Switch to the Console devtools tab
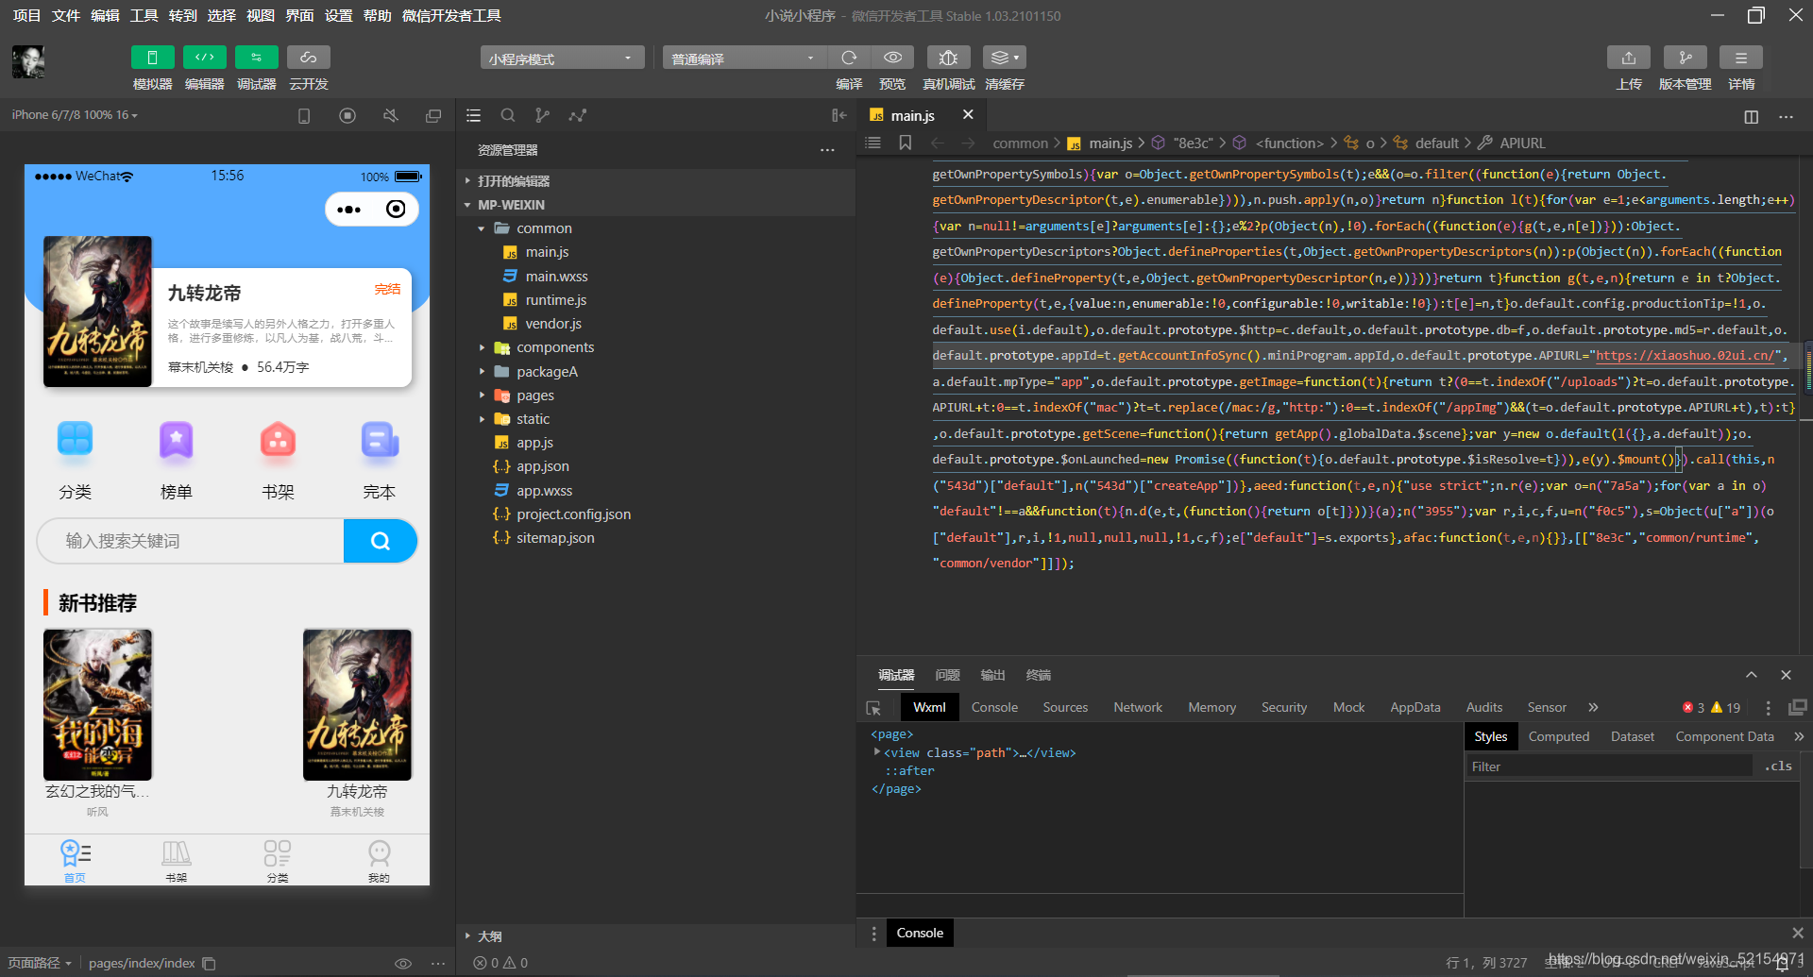This screenshot has height=977, width=1813. click(x=994, y=707)
